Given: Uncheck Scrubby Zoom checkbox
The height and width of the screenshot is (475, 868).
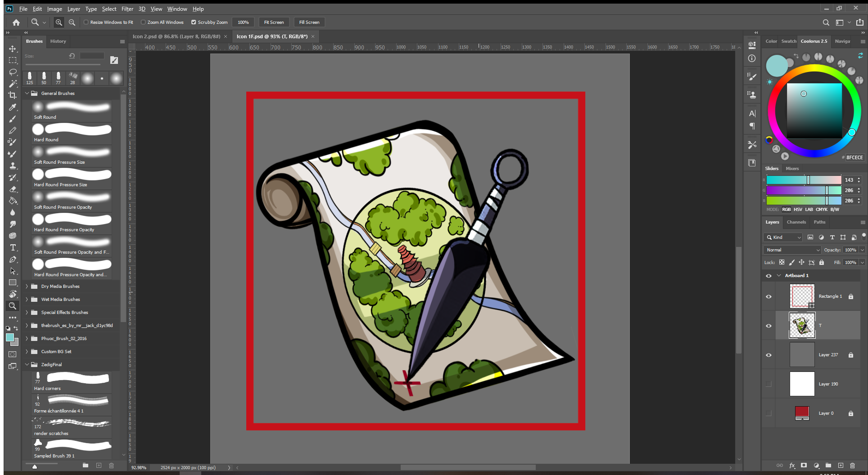Looking at the screenshot, I should coord(194,22).
